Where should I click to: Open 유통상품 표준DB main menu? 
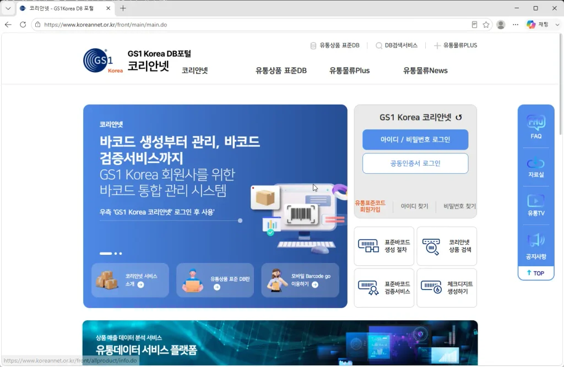[x=281, y=70]
